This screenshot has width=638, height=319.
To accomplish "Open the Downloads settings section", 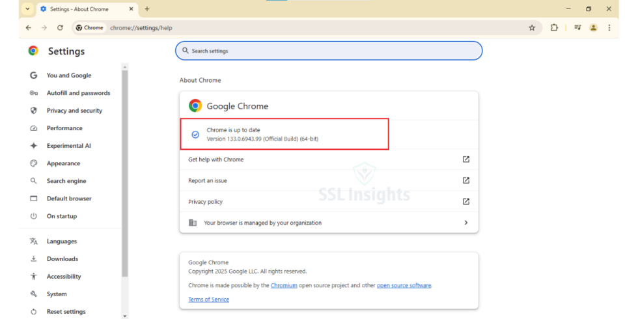I will click(x=62, y=259).
